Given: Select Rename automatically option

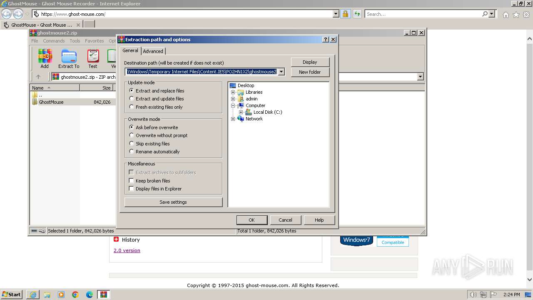Looking at the screenshot, I should (x=154, y=152).
